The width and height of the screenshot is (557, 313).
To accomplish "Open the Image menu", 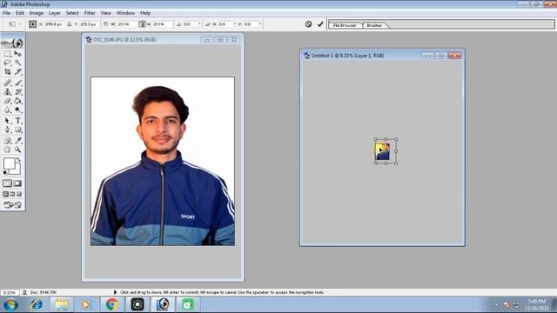I will (37, 13).
